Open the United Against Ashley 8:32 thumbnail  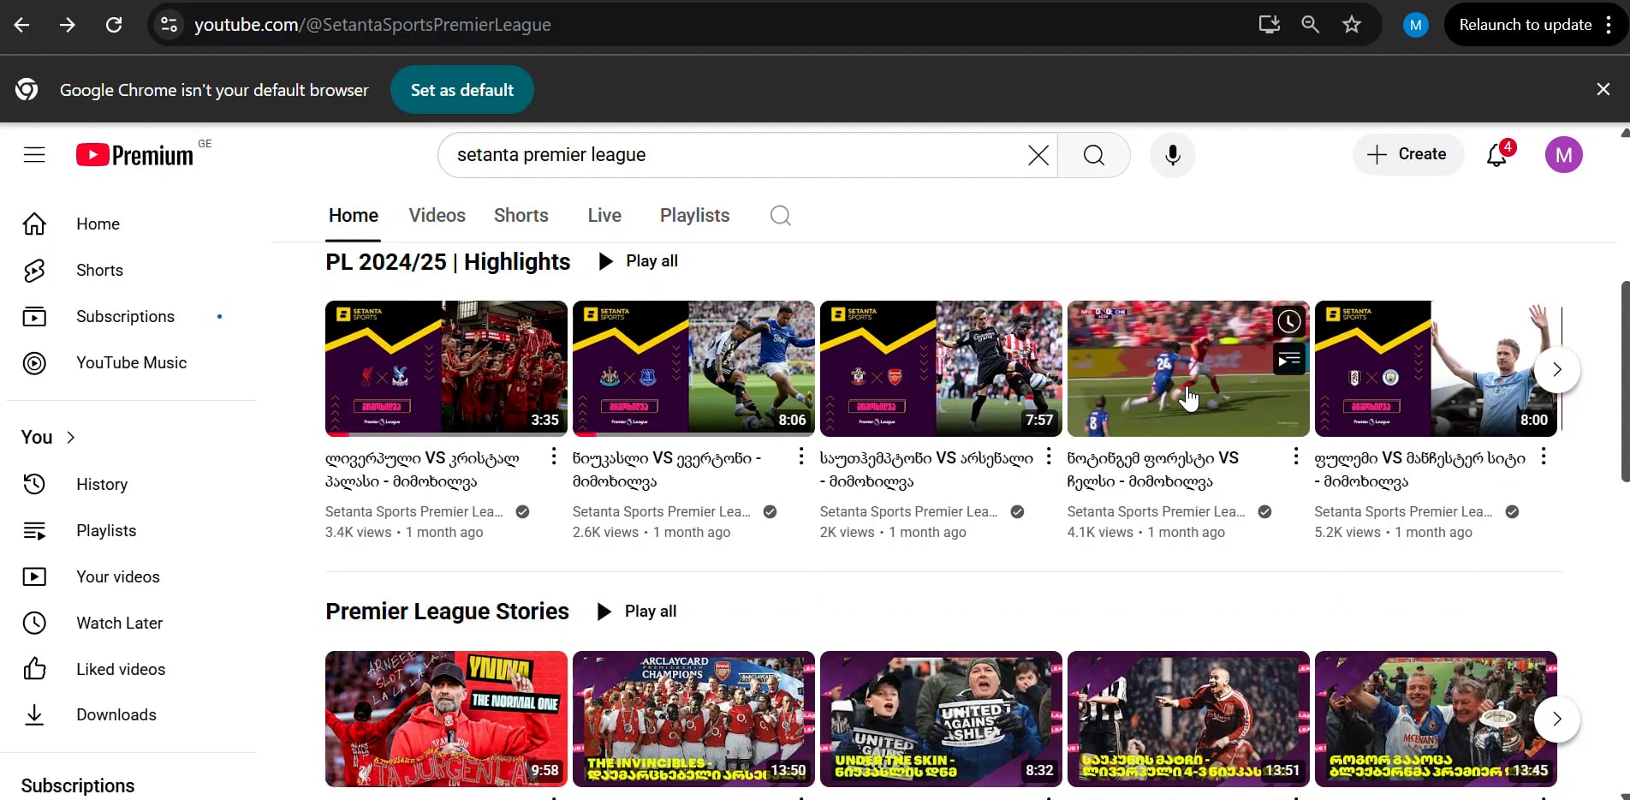pyautogui.click(x=941, y=719)
